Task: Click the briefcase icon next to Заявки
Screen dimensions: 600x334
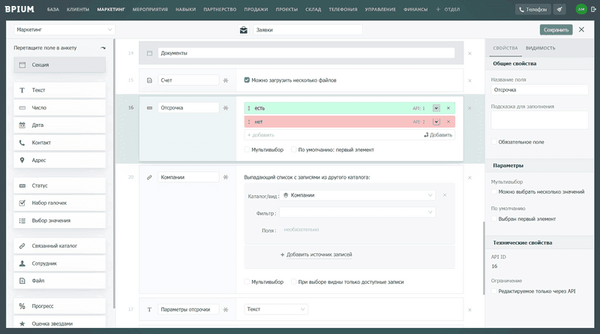Action: (243, 30)
